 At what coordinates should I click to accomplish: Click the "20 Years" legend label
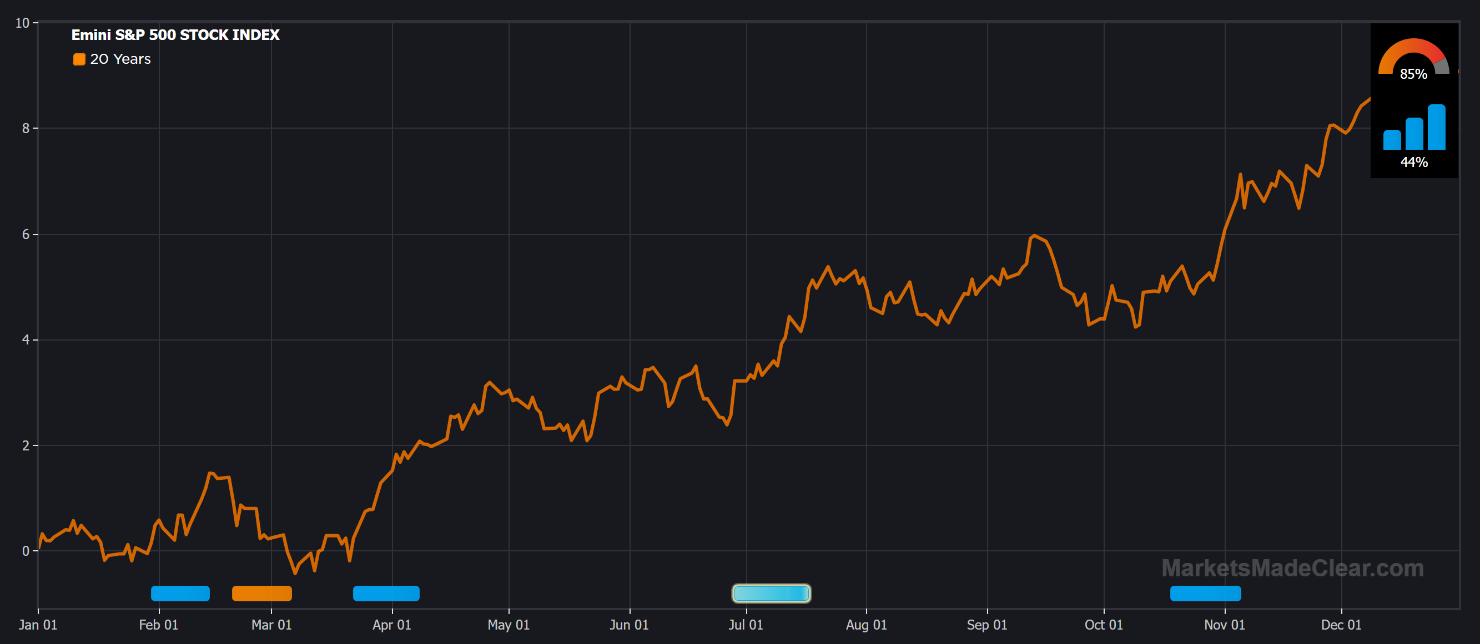[x=120, y=59]
